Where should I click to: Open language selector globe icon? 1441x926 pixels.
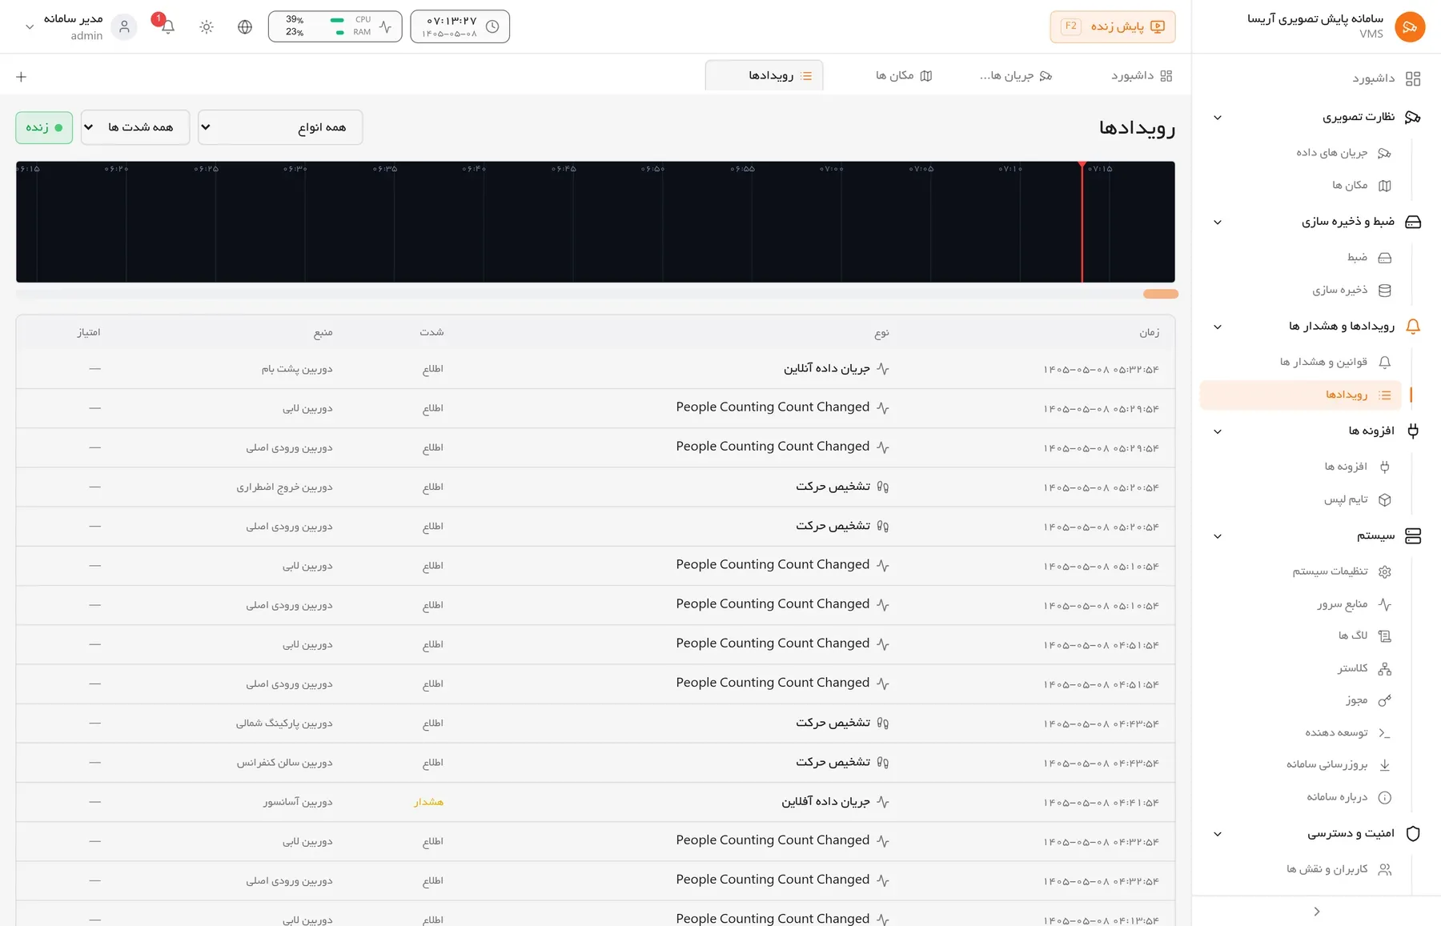tap(245, 26)
